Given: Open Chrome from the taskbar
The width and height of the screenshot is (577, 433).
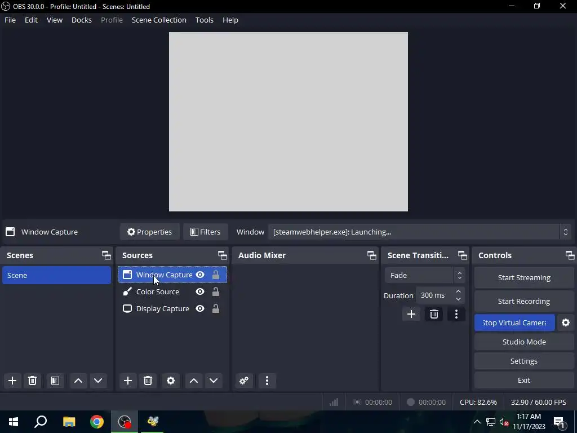Looking at the screenshot, I should tap(97, 422).
